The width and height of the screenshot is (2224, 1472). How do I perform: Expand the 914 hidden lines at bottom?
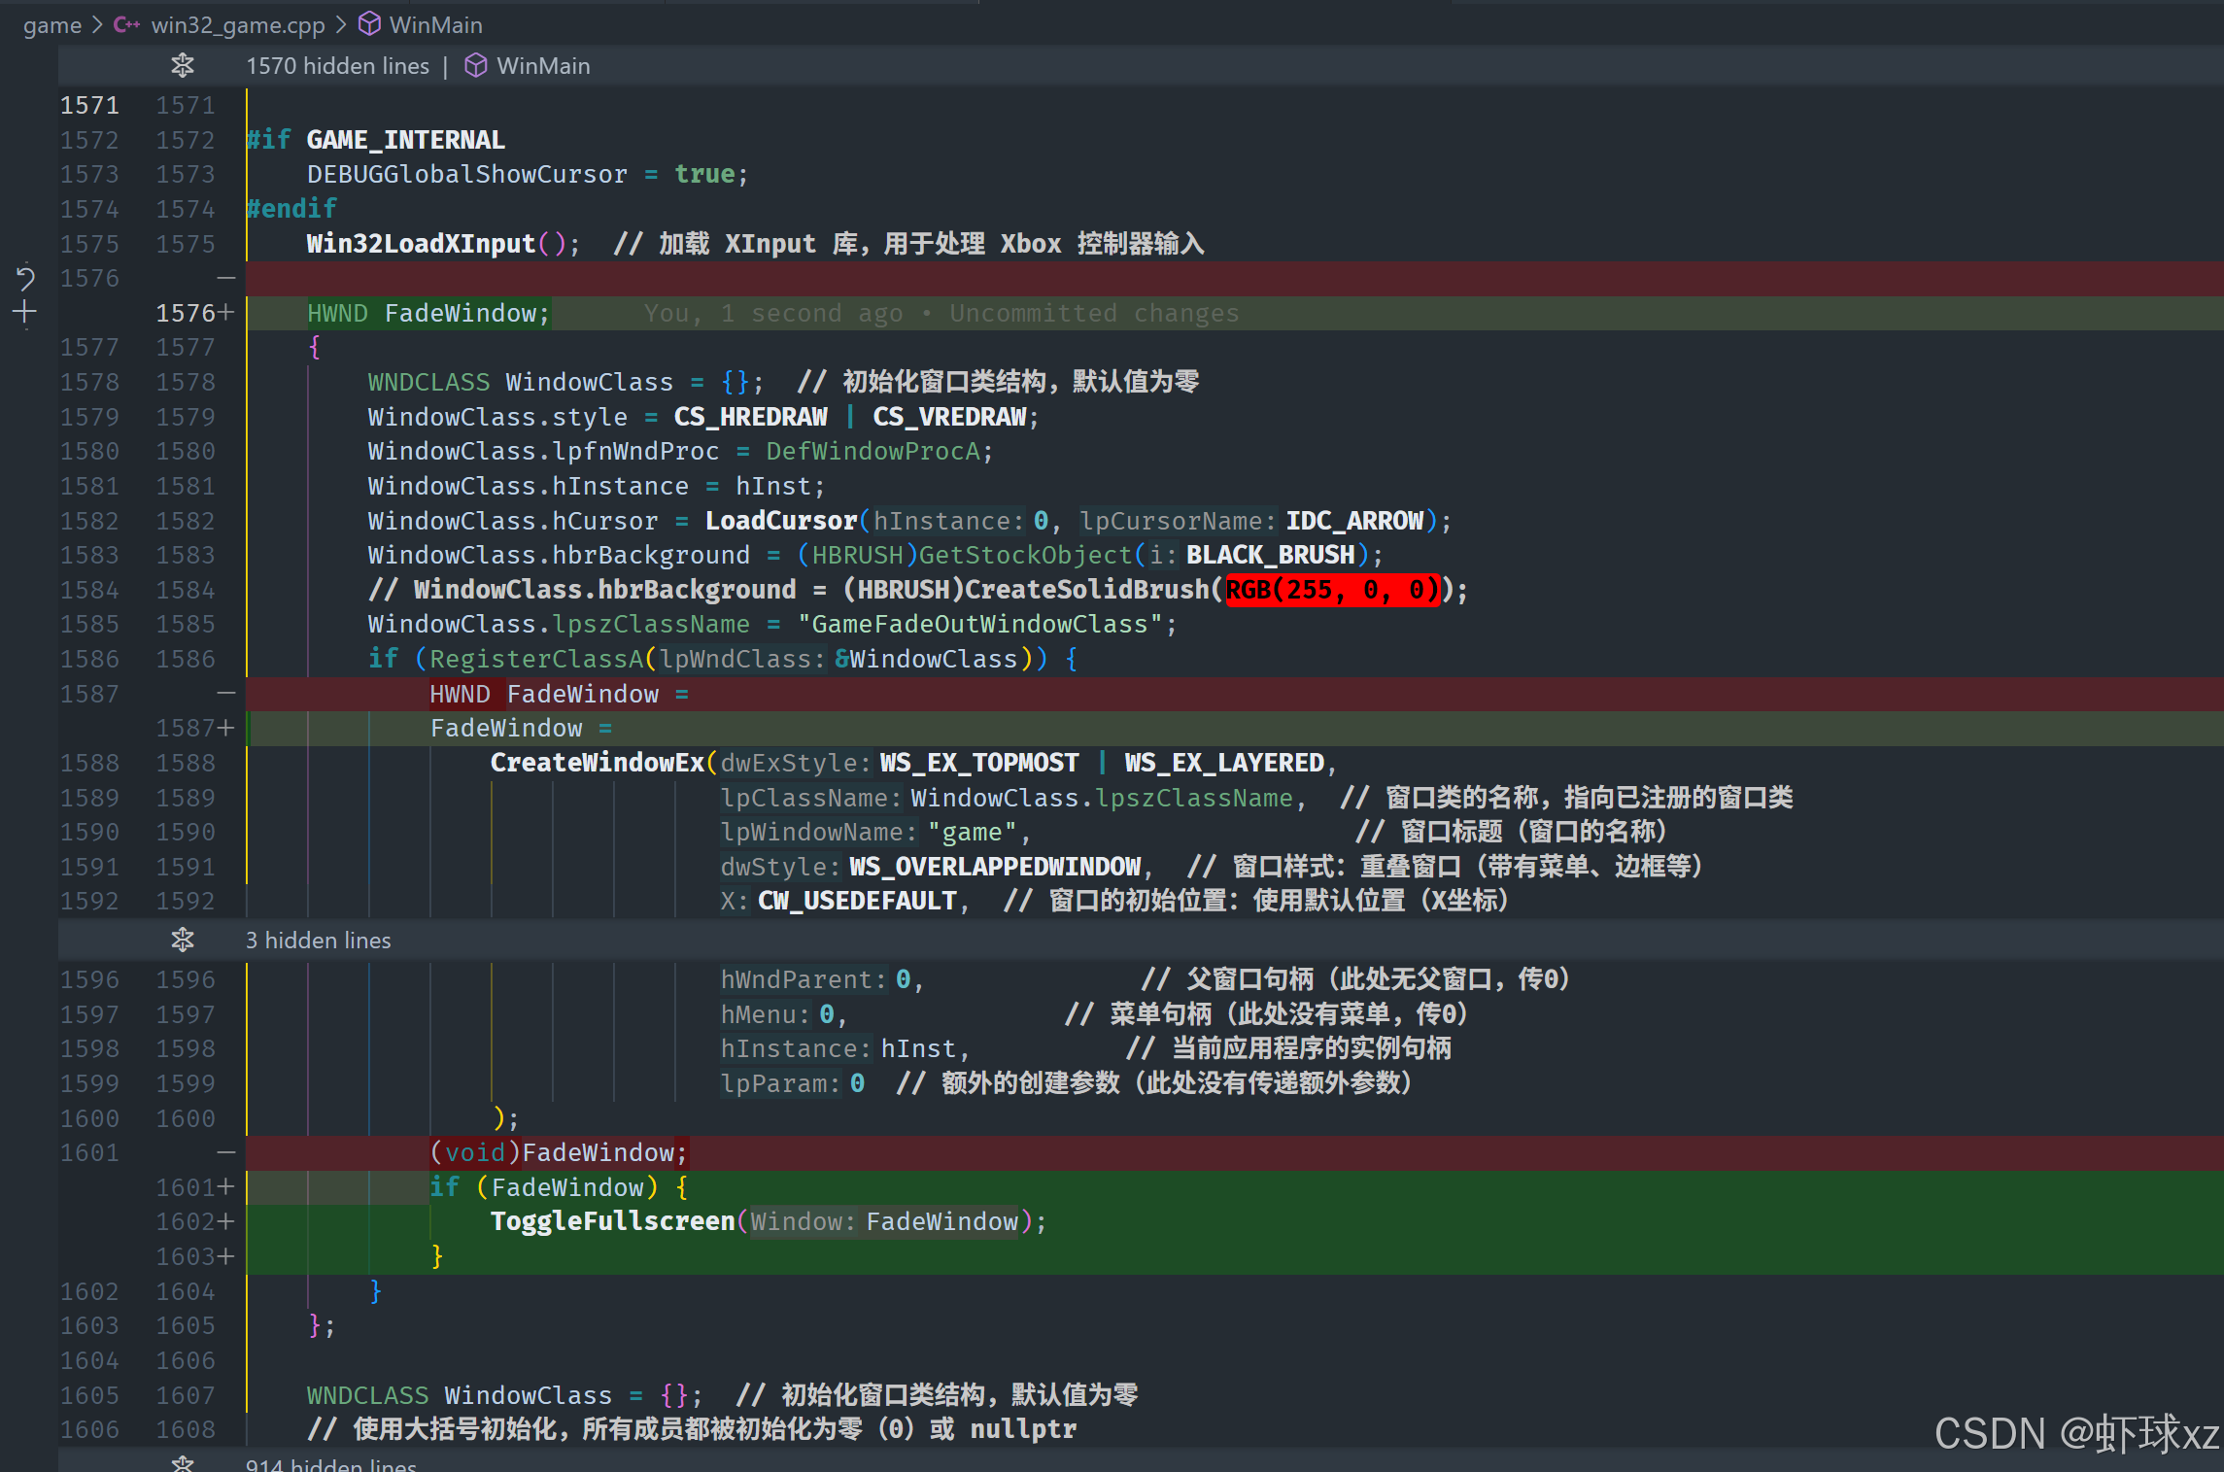pyautogui.click(x=183, y=1463)
